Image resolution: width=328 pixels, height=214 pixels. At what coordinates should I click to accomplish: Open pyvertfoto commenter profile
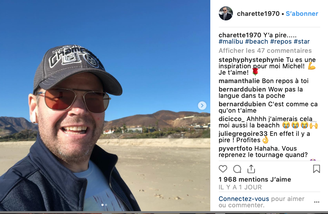pyautogui.click(x=235, y=149)
